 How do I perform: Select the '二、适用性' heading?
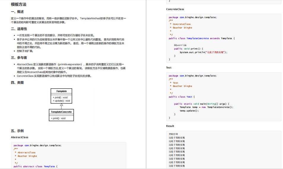(19, 29)
